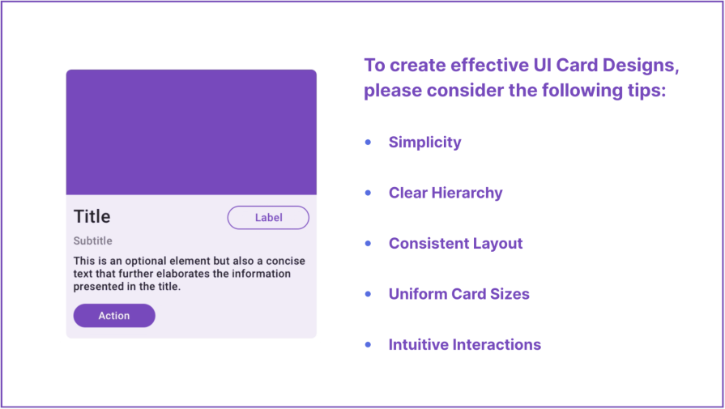Click the purple card media area
Viewport: 725px width, 409px height.
click(191, 132)
